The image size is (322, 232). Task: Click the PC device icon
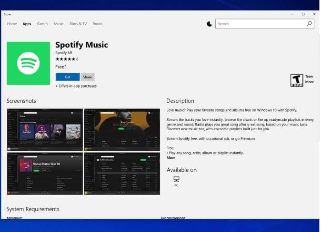pos(176,179)
